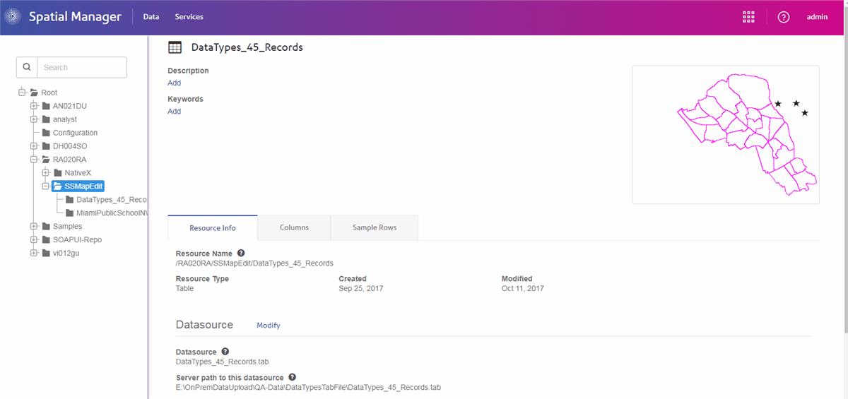Click the Modify datasource link
The image size is (848, 399).
coord(269,326)
